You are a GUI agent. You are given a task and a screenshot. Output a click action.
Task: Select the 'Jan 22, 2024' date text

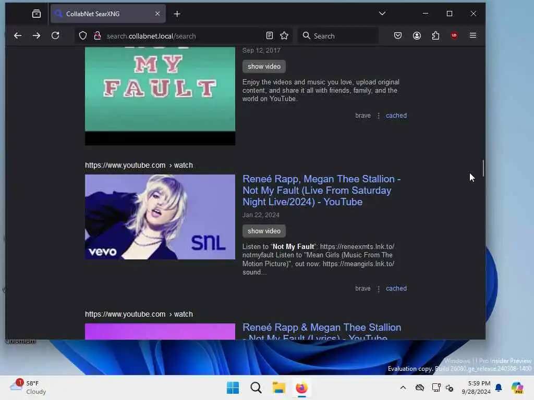pyautogui.click(x=261, y=215)
